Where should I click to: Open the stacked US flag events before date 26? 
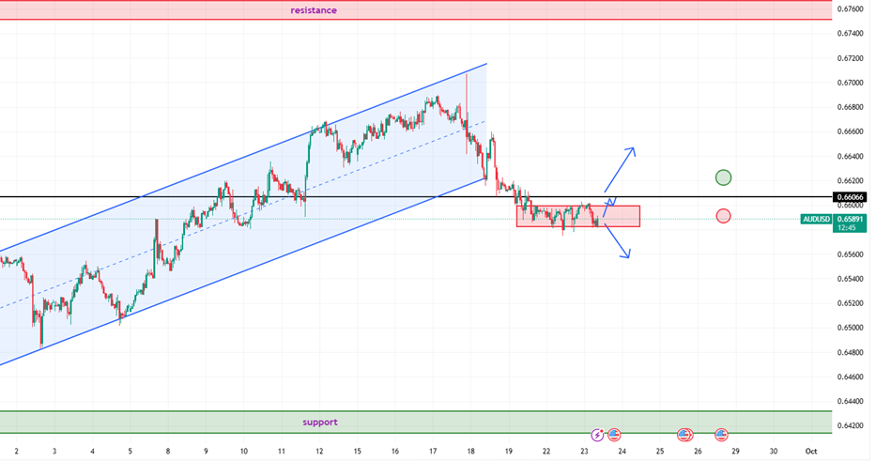pos(685,434)
